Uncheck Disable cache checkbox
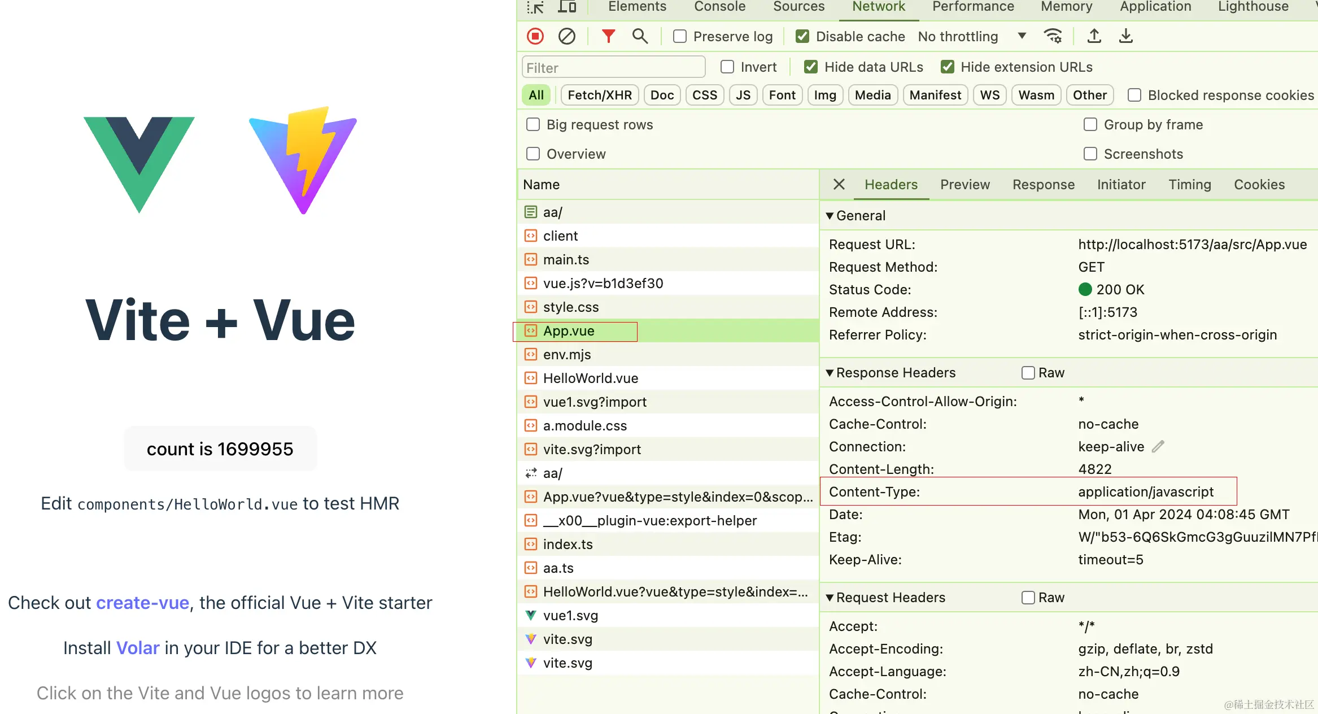 [802, 37]
